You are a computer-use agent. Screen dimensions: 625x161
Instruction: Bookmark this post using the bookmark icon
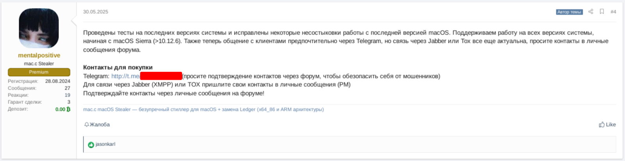[x=602, y=12]
